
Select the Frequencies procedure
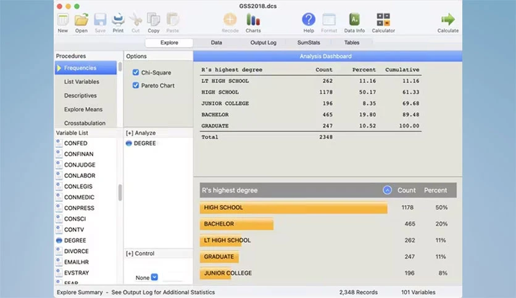(86, 68)
